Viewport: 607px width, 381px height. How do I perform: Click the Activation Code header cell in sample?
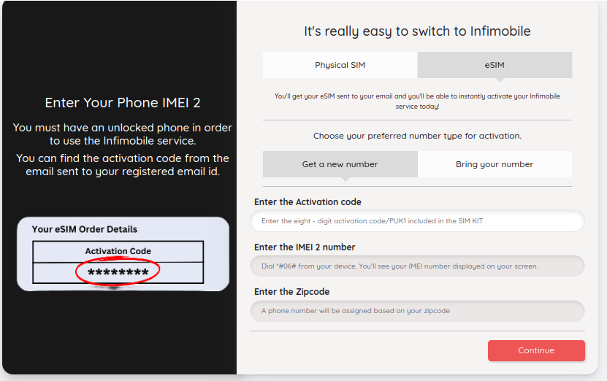pyautogui.click(x=118, y=251)
